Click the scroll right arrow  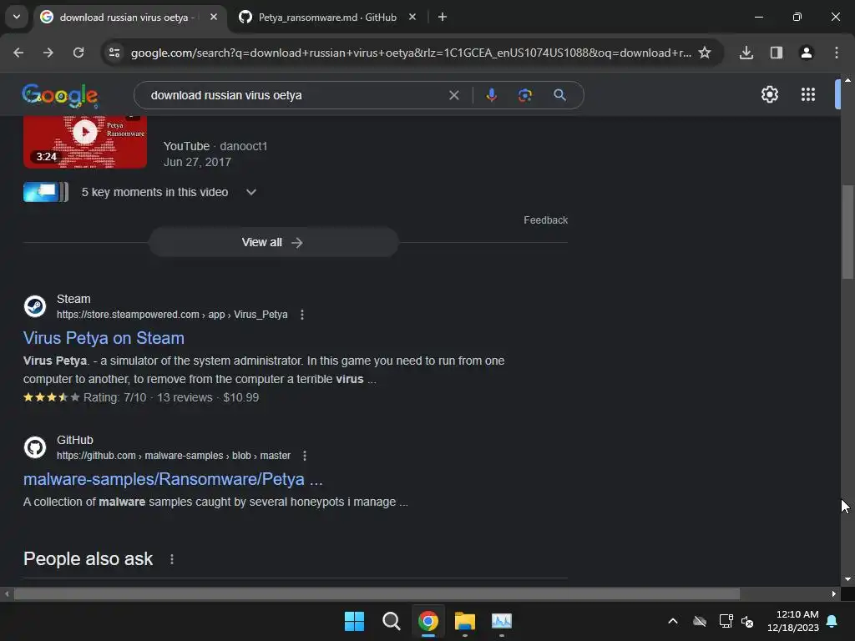tap(834, 593)
